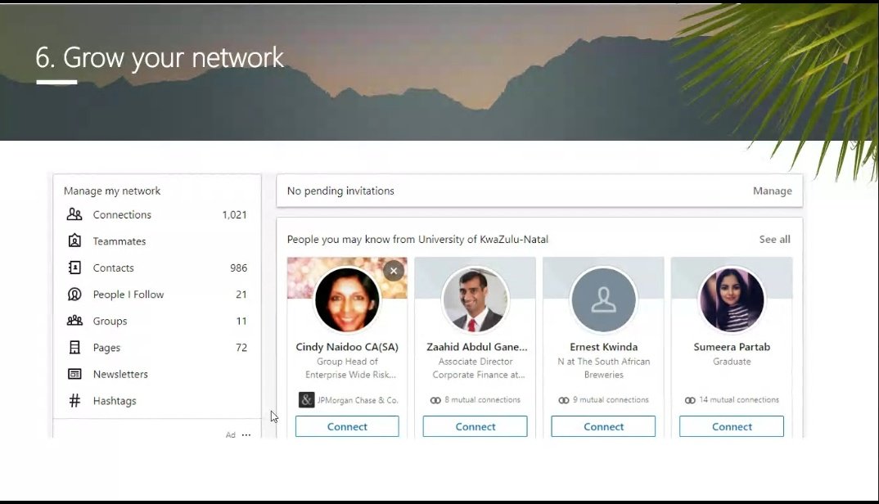Click mutual connections icon on Ernest's card
This screenshot has height=504, width=879.
pyautogui.click(x=564, y=400)
